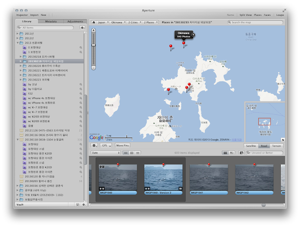Open the Okinawa label arrow button
This screenshot has height=227, width=300.
pos(193,35)
